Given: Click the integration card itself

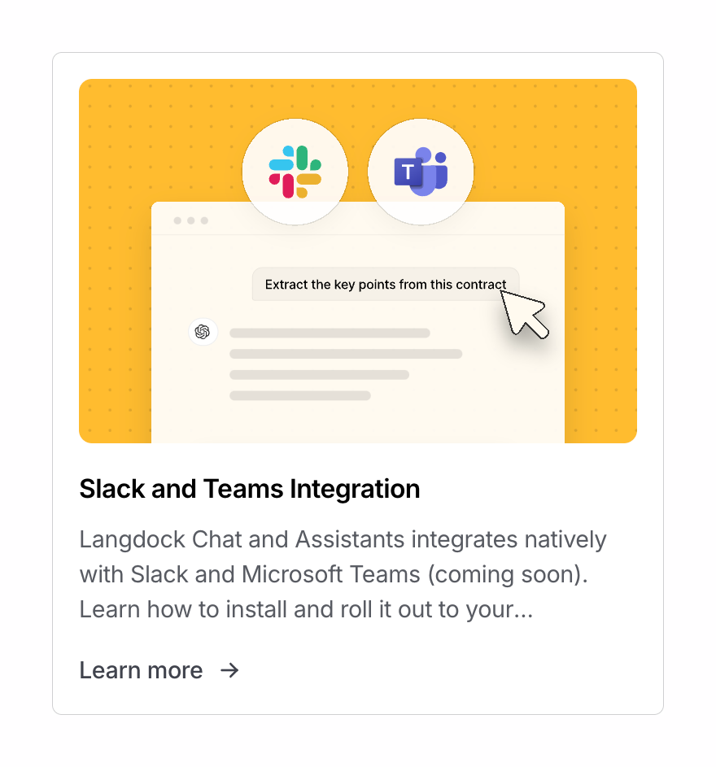Looking at the screenshot, I should tap(358, 382).
